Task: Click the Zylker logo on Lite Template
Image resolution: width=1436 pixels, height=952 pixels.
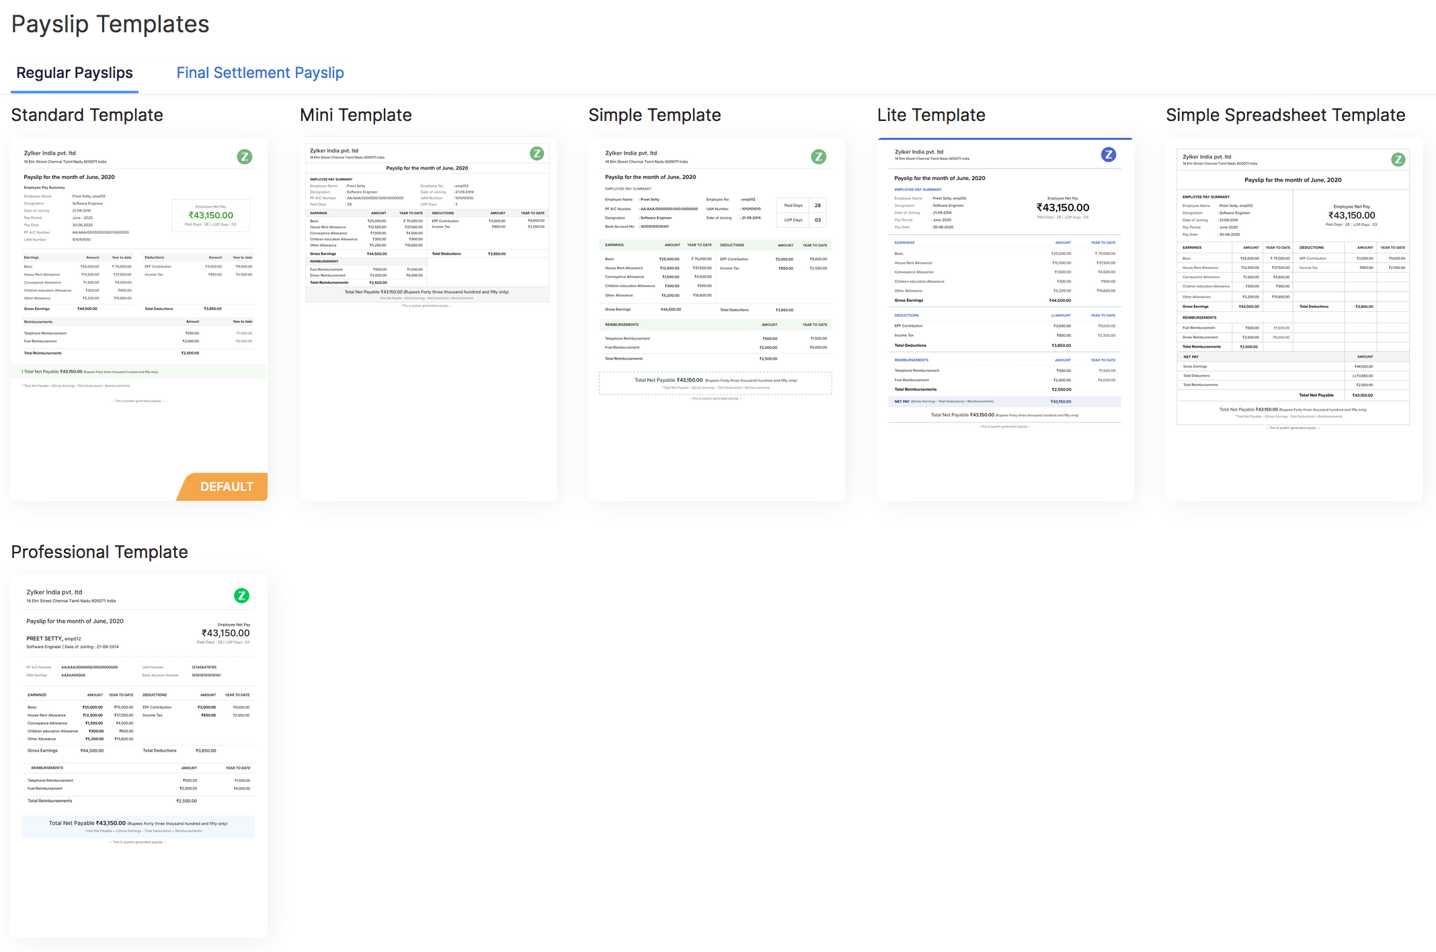Action: point(1108,154)
